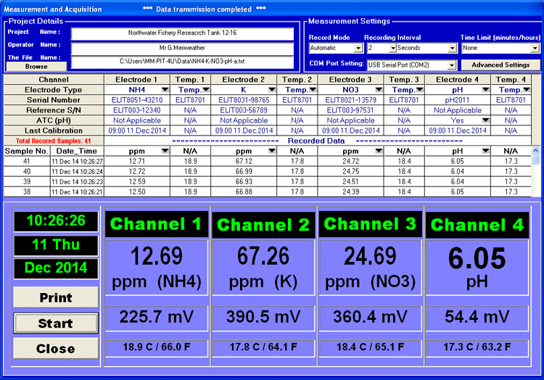
Task: Click the Project Name input field
Action: [x=182, y=33]
